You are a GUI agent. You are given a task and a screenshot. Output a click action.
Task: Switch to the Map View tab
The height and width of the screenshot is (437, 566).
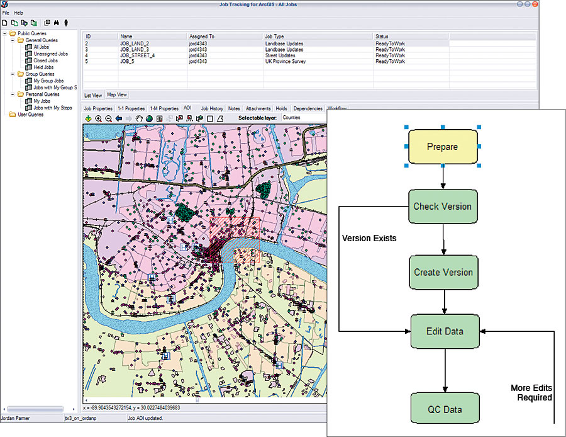(x=117, y=94)
